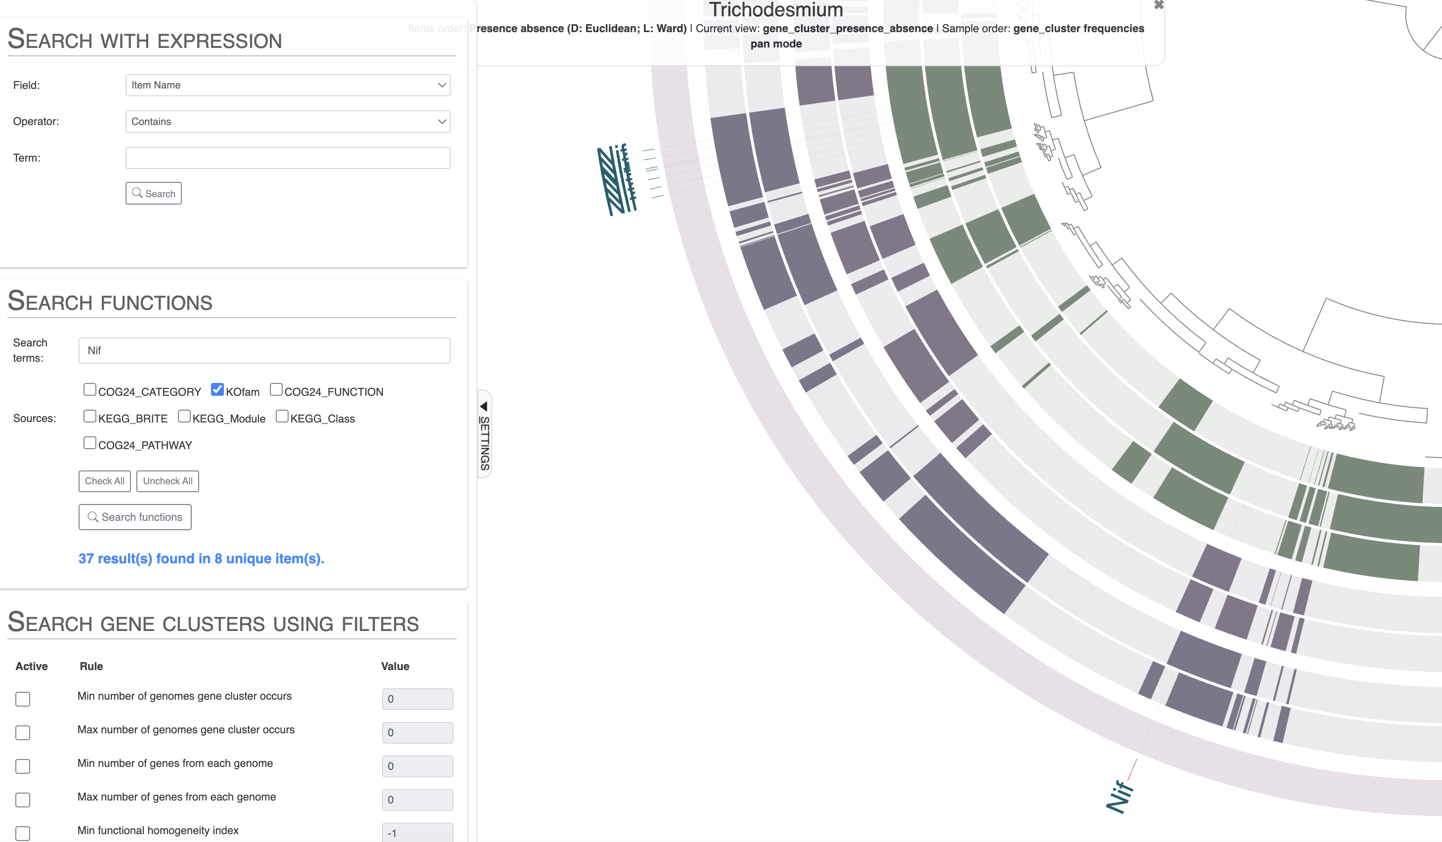Click the Search terms field containing Nif

click(264, 351)
